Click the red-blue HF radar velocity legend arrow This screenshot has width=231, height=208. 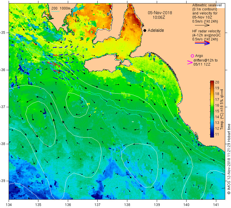point(202,43)
